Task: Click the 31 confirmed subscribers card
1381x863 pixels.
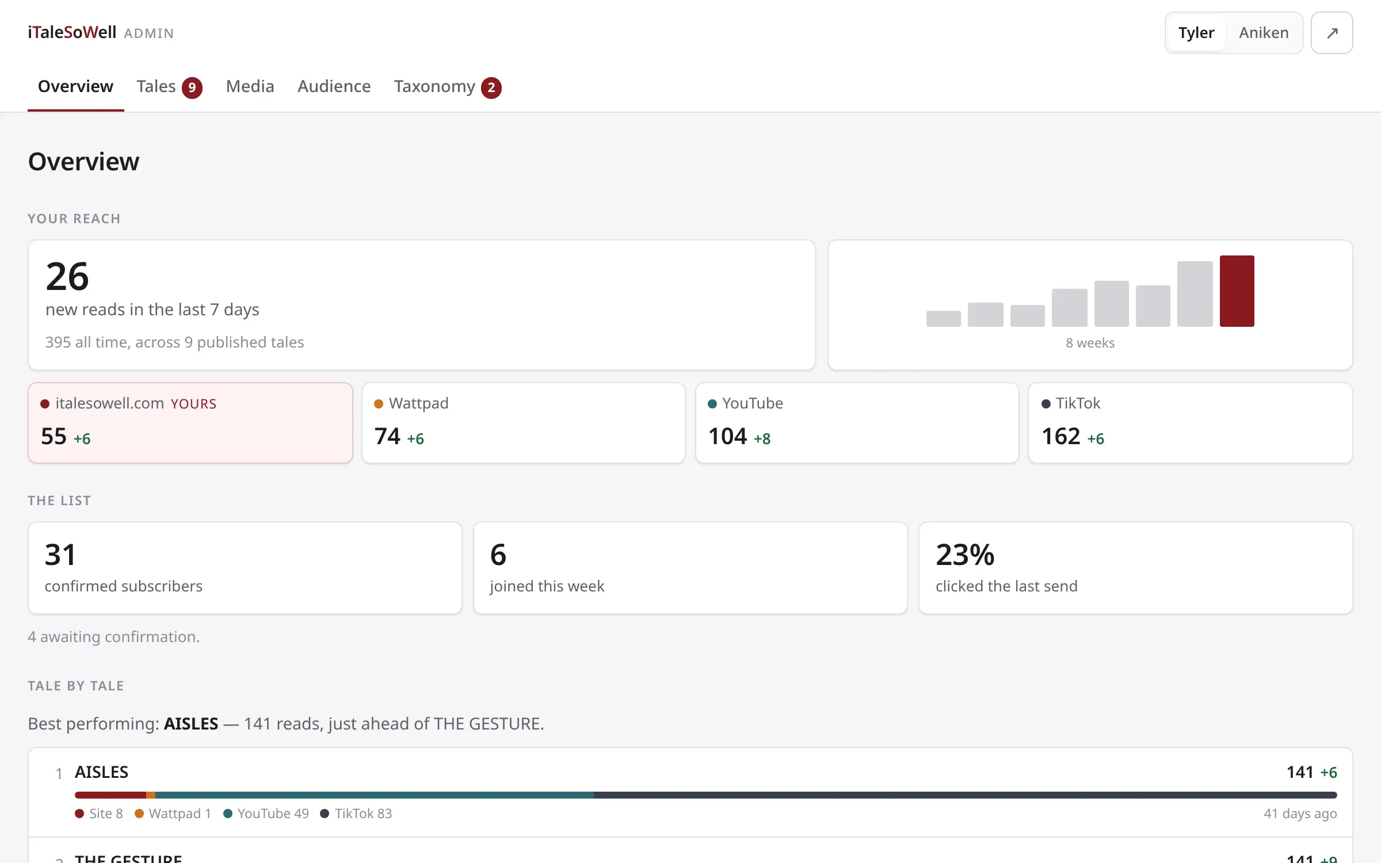Action: pos(245,568)
